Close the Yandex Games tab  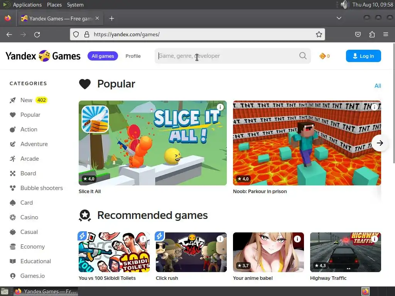point(97,18)
